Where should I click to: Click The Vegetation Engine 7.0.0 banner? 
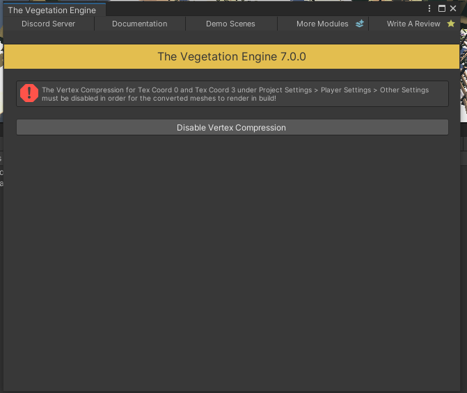(232, 56)
